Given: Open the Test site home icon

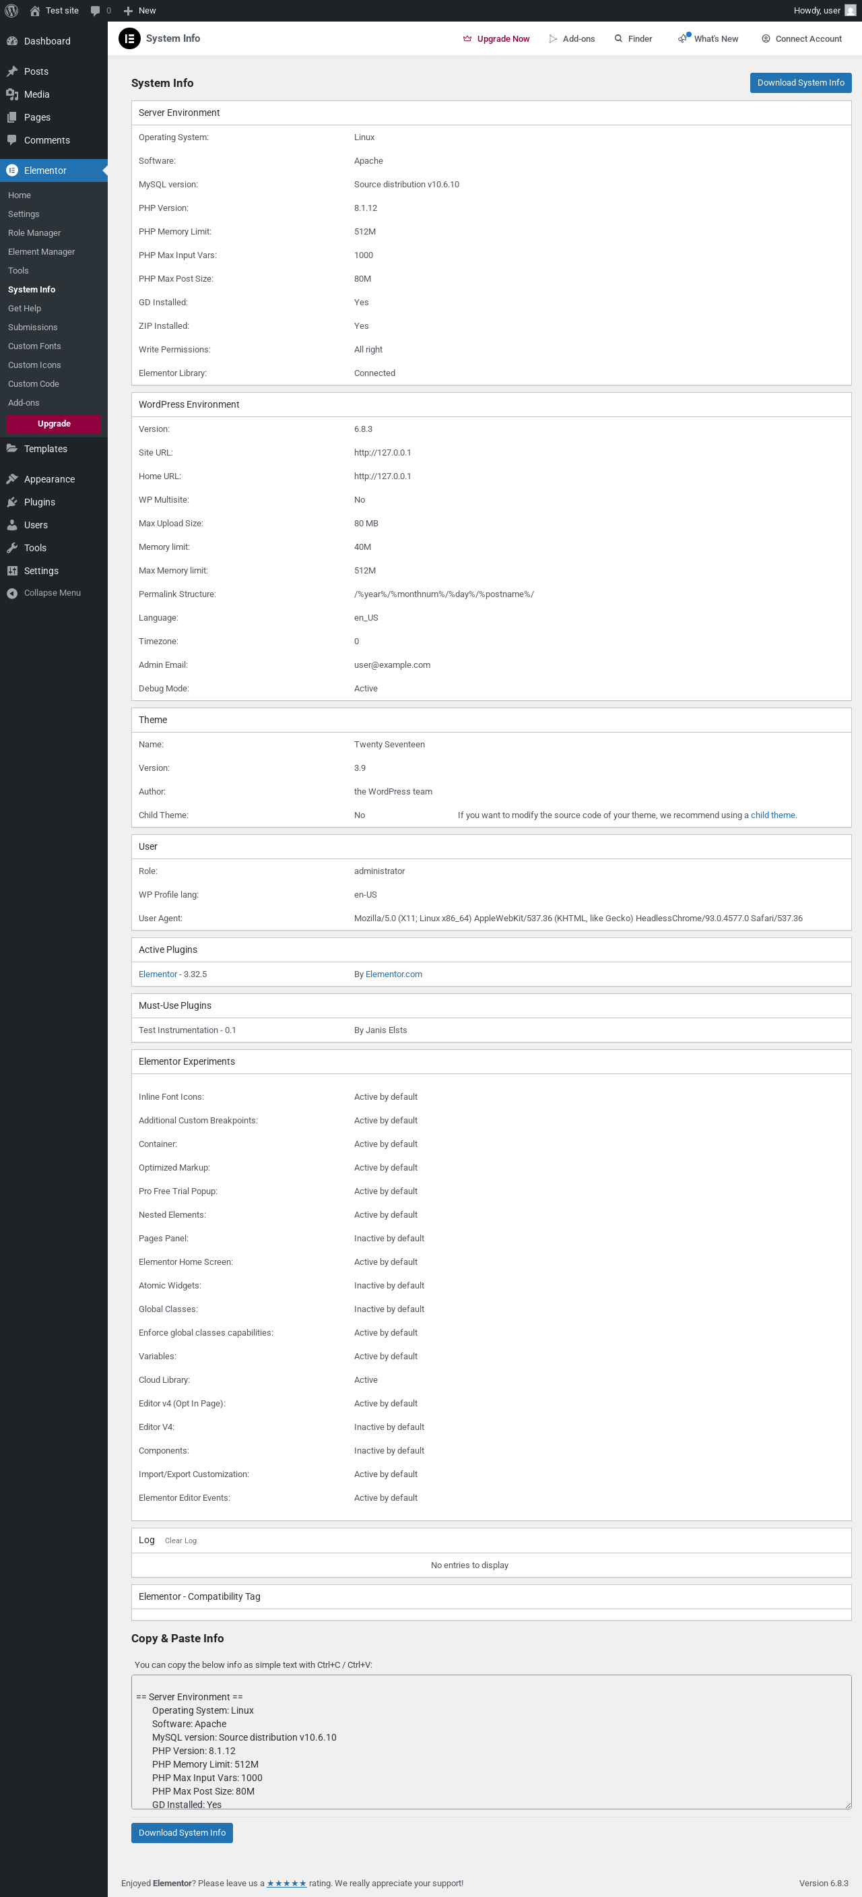Looking at the screenshot, I should pyautogui.click(x=34, y=10).
